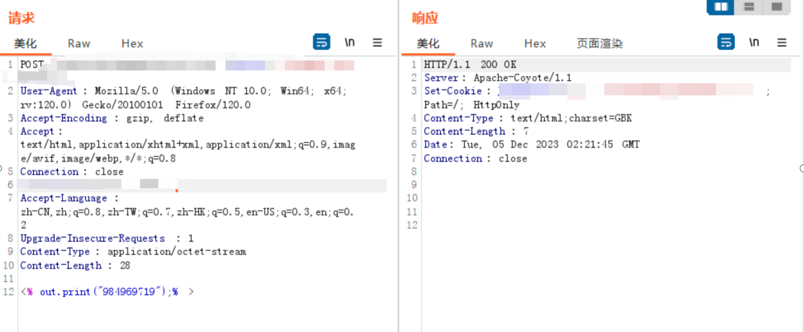Open the request panel hamburger menu
This screenshot has width=804, height=332.
tap(377, 42)
